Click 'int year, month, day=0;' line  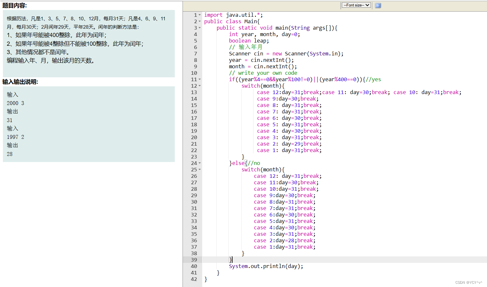click(264, 34)
